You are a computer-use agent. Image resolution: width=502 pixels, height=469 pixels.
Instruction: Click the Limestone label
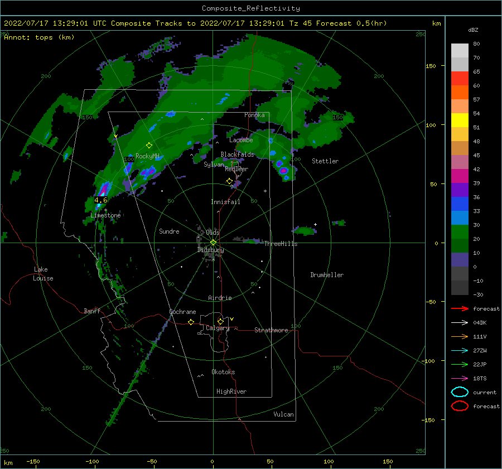105,215
